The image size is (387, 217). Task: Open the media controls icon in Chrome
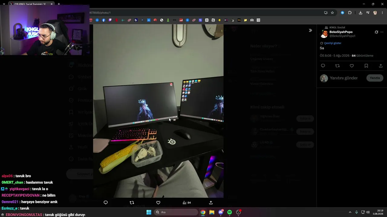[x=368, y=13]
